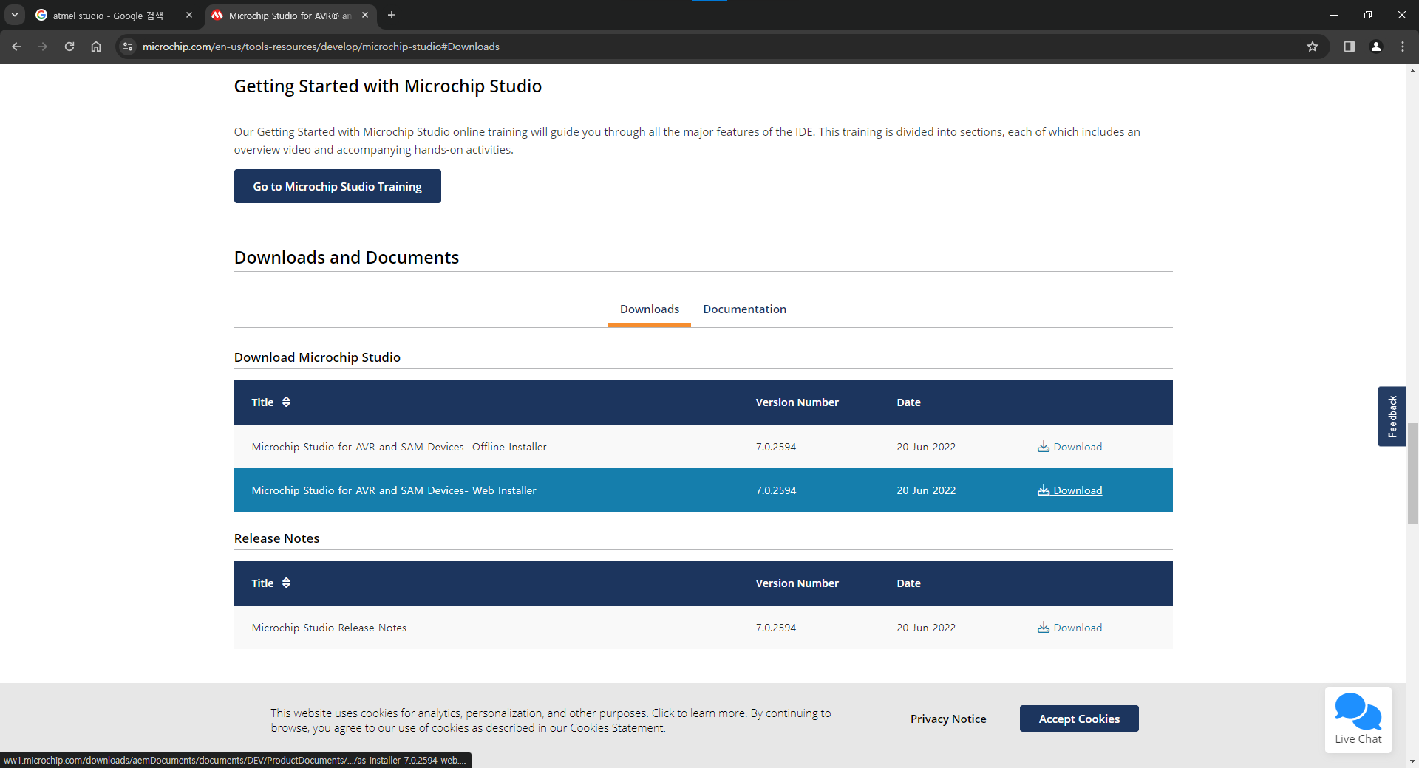The image size is (1419, 768).
Task: Click the Web Installer title text
Action: click(394, 490)
